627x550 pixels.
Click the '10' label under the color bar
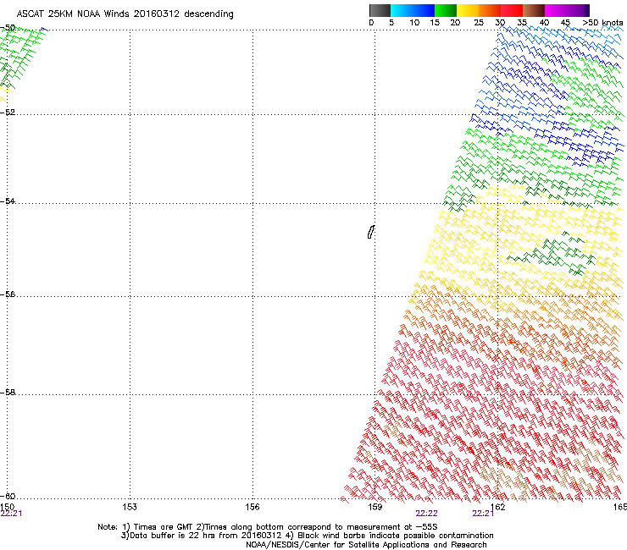(414, 23)
